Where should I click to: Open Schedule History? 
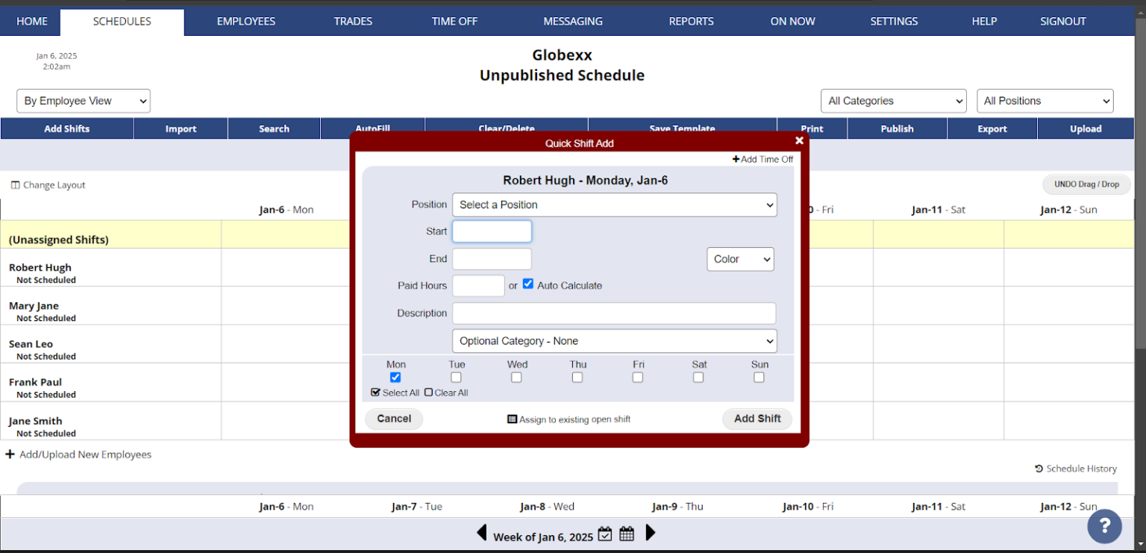point(1076,469)
